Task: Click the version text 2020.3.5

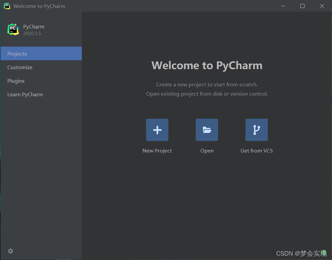Action: click(x=32, y=33)
